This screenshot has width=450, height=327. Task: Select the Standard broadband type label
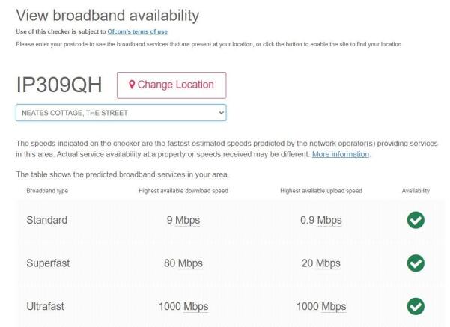tap(47, 220)
